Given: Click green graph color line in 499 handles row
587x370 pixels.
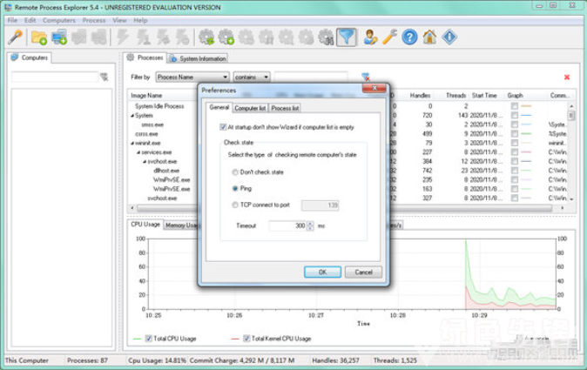Looking at the screenshot, I should [x=526, y=133].
